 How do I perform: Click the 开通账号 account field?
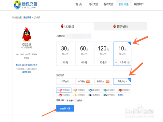(x=78, y=36)
